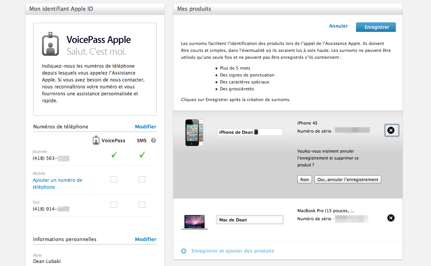Click Modifier next to Informations personnelles
Image resolution: width=431 pixels, height=266 pixels.
coord(146,239)
